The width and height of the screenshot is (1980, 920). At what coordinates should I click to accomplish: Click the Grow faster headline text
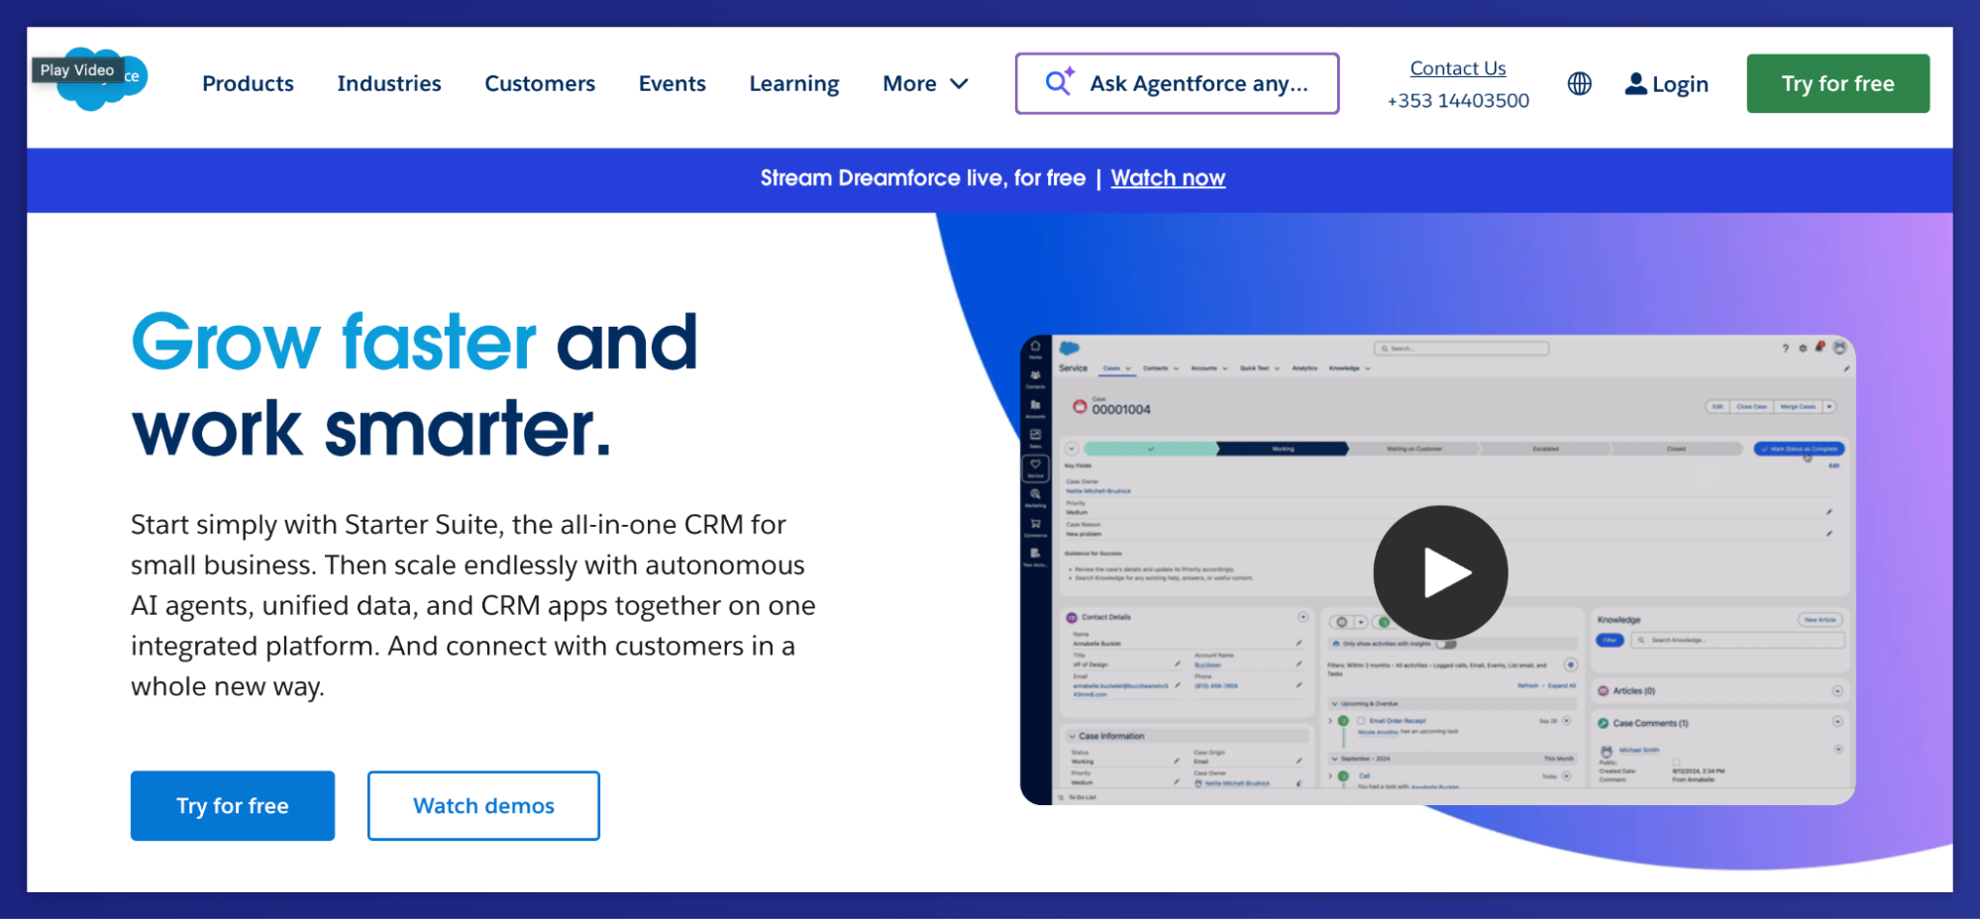coord(334,343)
